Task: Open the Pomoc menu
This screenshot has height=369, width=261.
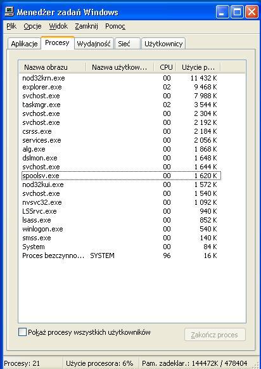Action: [x=115, y=26]
